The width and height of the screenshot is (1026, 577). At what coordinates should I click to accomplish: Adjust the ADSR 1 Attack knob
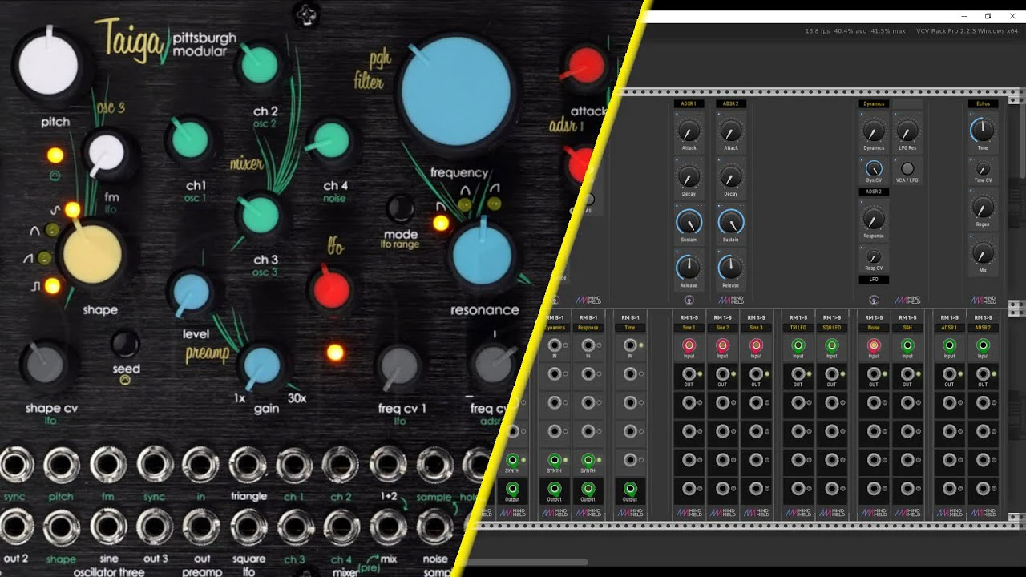(689, 131)
